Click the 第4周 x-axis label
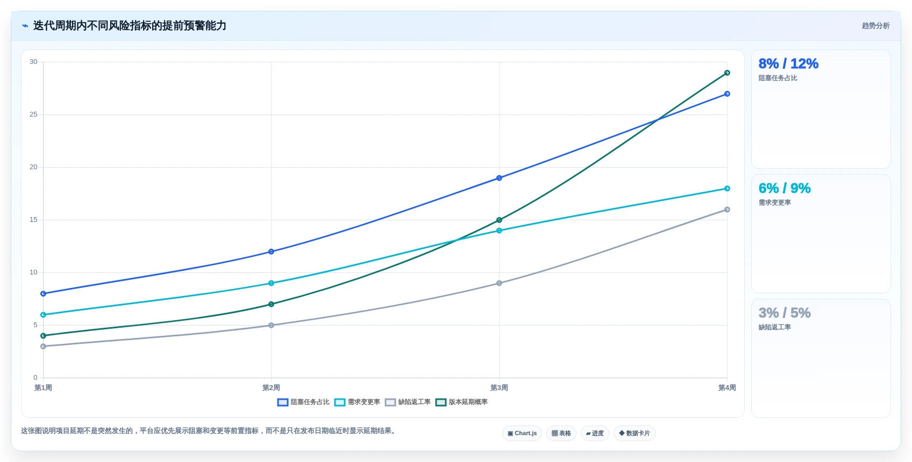This screenshot has width=912, height=462. (727, 388)
